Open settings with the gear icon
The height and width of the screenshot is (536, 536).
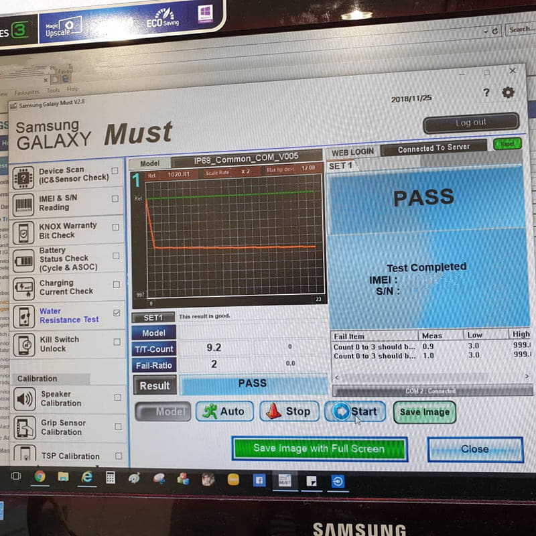(508, 92)
